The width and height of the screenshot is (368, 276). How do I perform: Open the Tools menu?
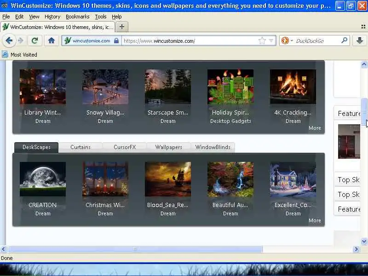(101, 17)
